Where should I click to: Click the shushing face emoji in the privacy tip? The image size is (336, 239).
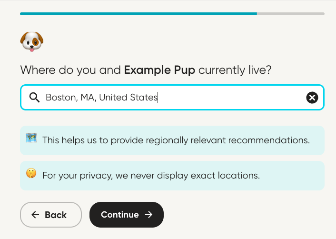(x=31, y=174)
